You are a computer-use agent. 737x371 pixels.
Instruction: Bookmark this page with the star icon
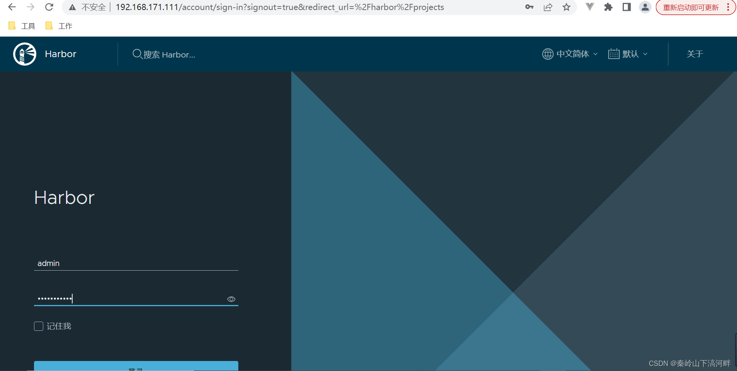(x=566, y=7)
